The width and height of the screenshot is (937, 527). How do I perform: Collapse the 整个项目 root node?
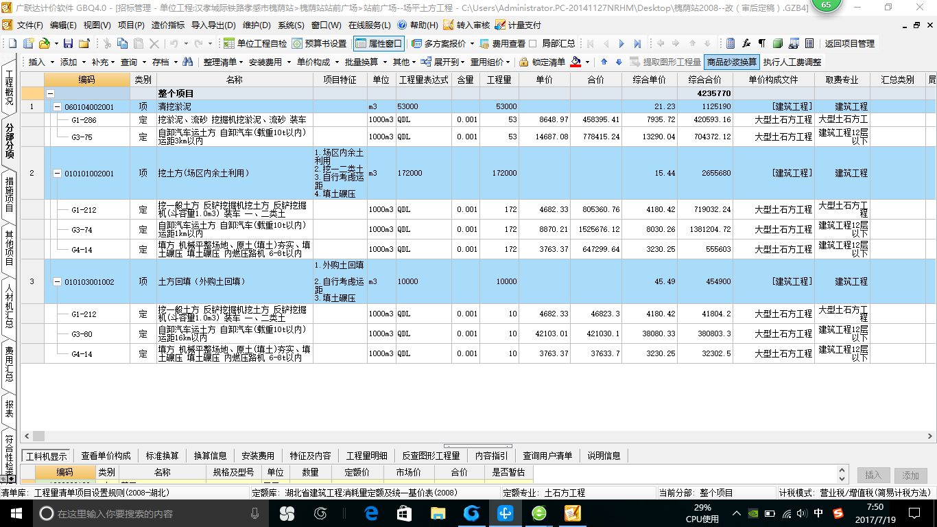50,93
